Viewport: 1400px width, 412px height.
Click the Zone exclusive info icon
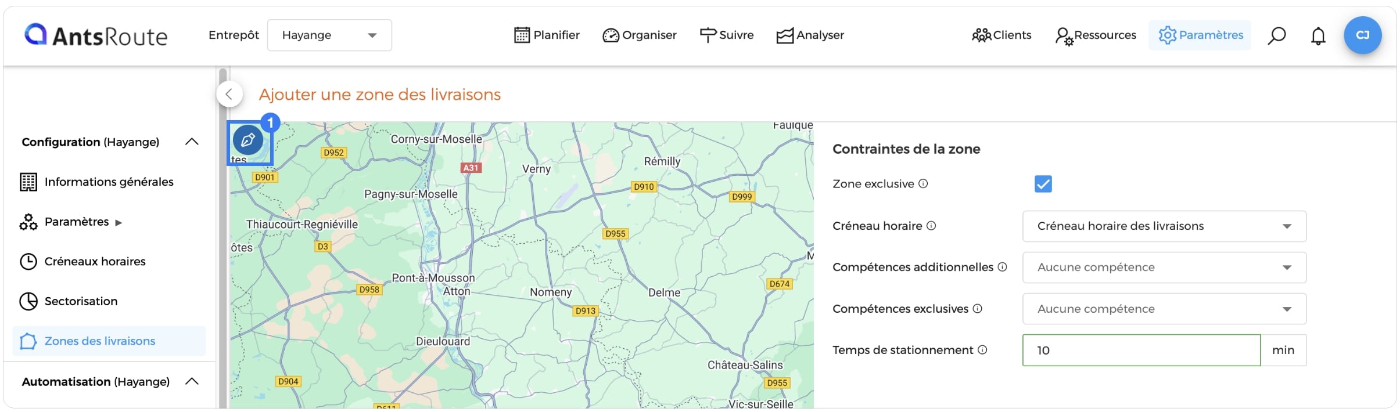pyautogui.click(x=923, y=183)
